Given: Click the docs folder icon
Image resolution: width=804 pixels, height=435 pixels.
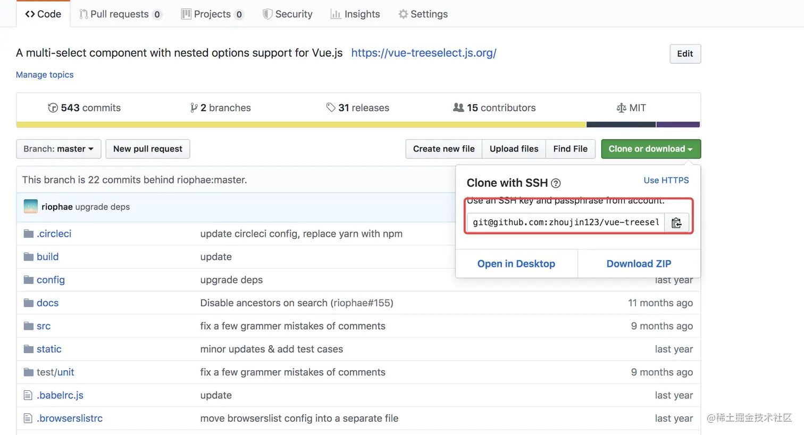Looking at the screenshot, I should pyautogui.click(x=29, y=303).
